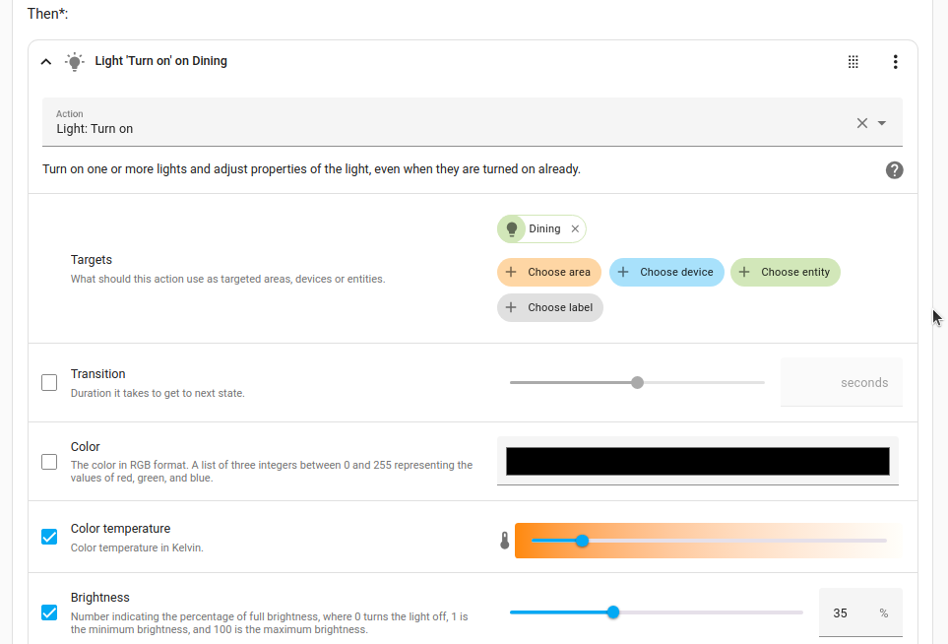The width and height of the screenshot is (948, 644).
Task: Clear the Light: Turn on action with the X
Action: pos(860,122)
